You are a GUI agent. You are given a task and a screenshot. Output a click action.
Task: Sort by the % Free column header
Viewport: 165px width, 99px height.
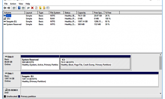pos(112,13)
